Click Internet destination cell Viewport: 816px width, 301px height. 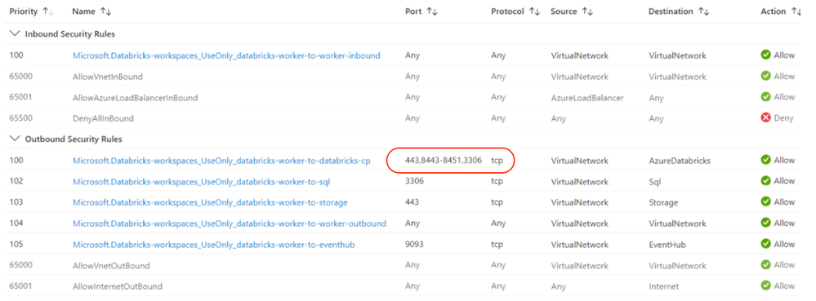click(663, 286)
